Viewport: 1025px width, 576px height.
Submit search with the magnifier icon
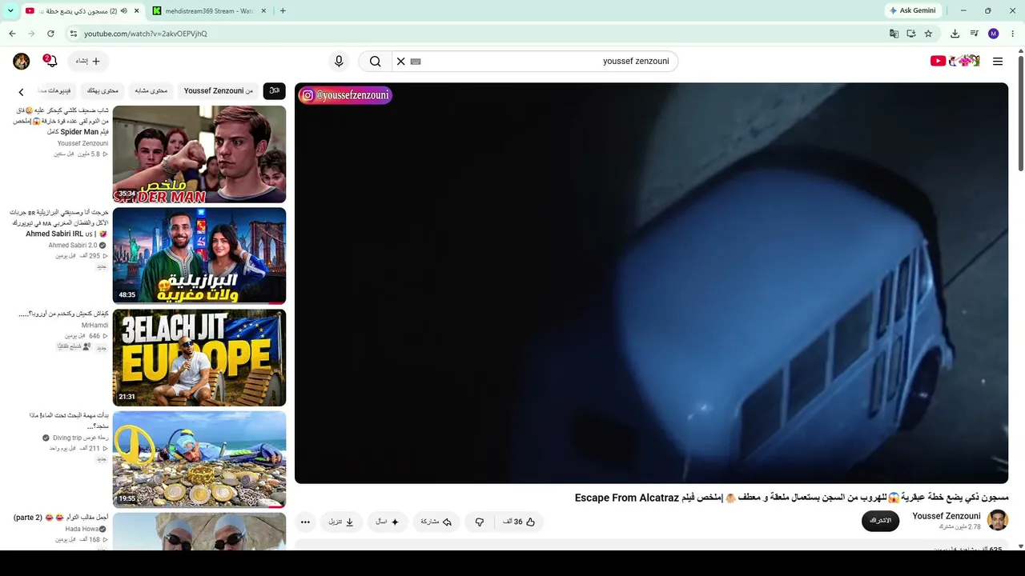pos(375,62)
